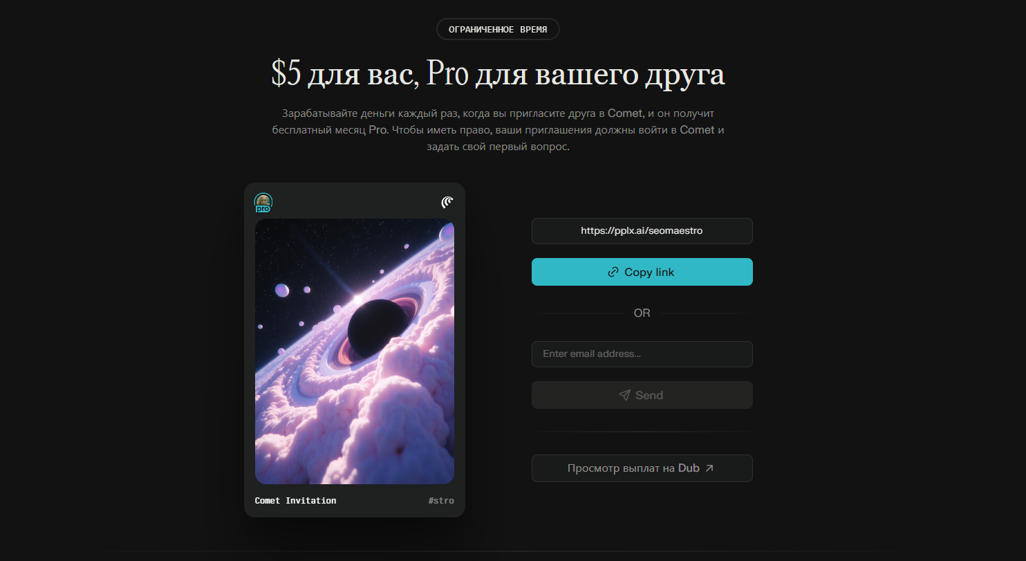Select the https://pplx.ai/seomaestro URL field

[642, 231]
